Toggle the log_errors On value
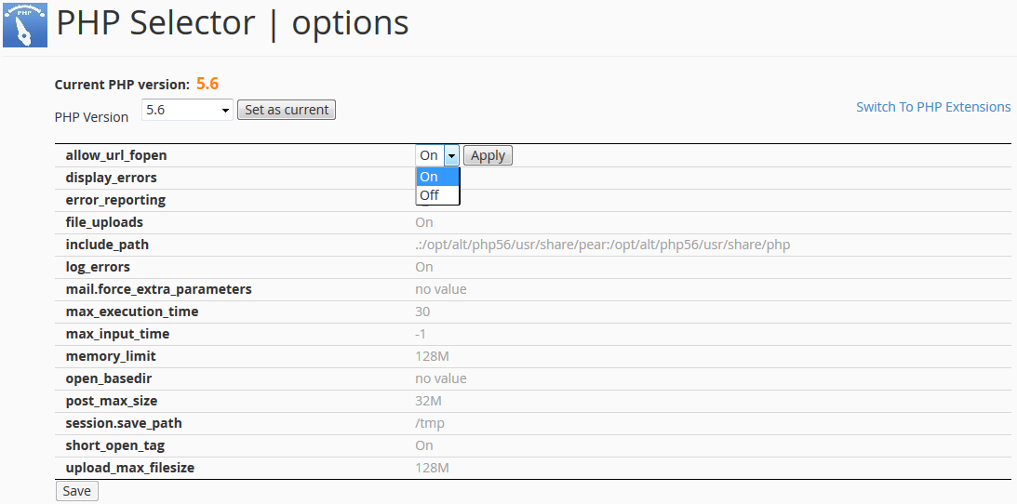1017x504 pixels. click(x=424, y=267)
